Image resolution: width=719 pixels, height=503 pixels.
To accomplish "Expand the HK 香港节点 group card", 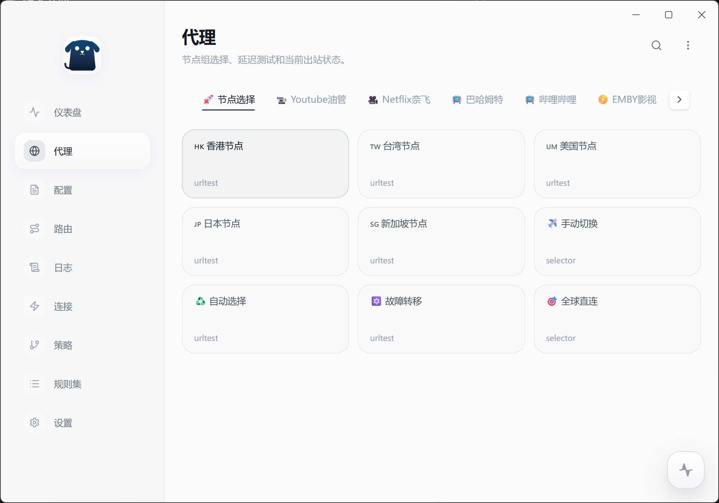I will pyautogui.click(x=265, y=164).
